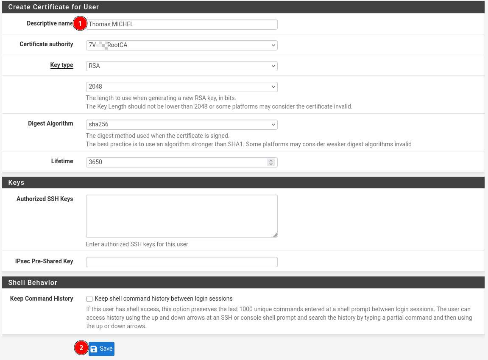Click the underlined Key type label
The height and width of the screenshot is (360, 488).
tap(61, 65)
